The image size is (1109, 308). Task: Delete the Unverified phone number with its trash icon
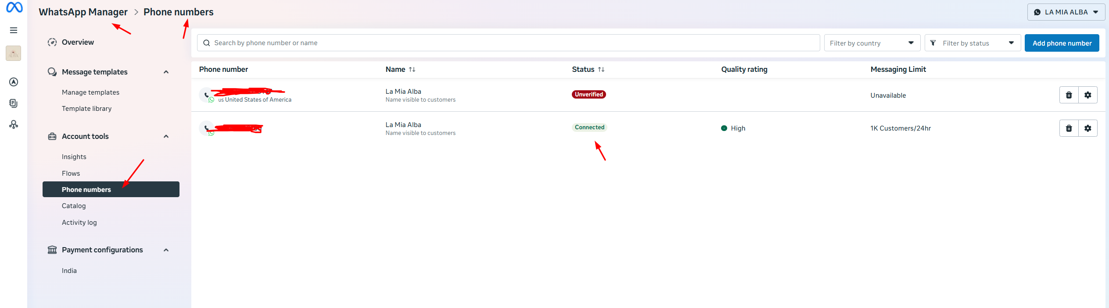[x=1069, y=95]
